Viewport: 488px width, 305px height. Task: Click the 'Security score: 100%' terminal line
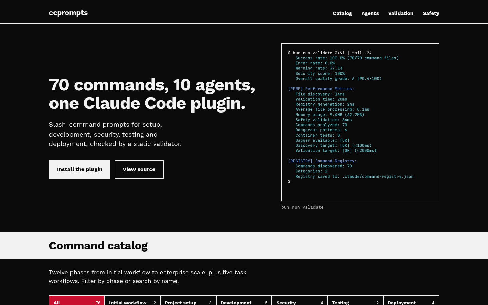coord(320,74)
